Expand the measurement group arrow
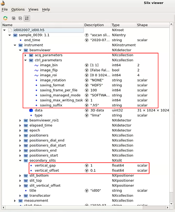The height and width of the screenshot is (212, 175). click(x=15, y=201)
